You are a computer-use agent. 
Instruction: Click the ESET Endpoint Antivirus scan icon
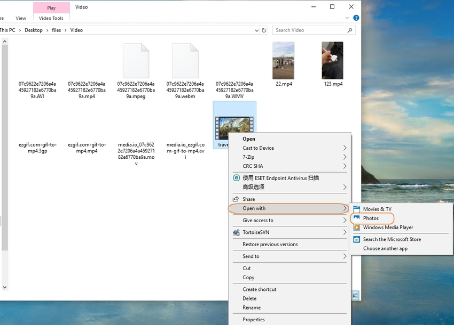(x=237, y=178)
